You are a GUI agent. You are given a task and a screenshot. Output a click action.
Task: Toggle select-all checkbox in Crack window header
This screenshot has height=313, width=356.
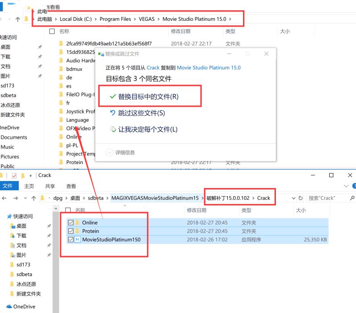coord(68,210)
